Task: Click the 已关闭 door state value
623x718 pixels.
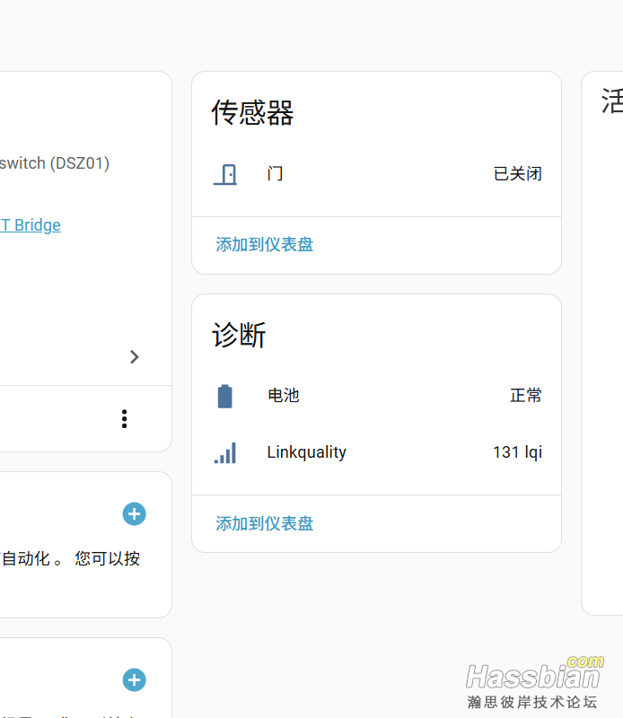Action: 517,174
